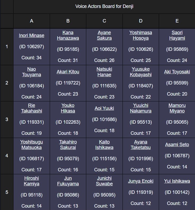Click the Aki Toyosaki link
This screenshot has height=210, width=195.
177,72
